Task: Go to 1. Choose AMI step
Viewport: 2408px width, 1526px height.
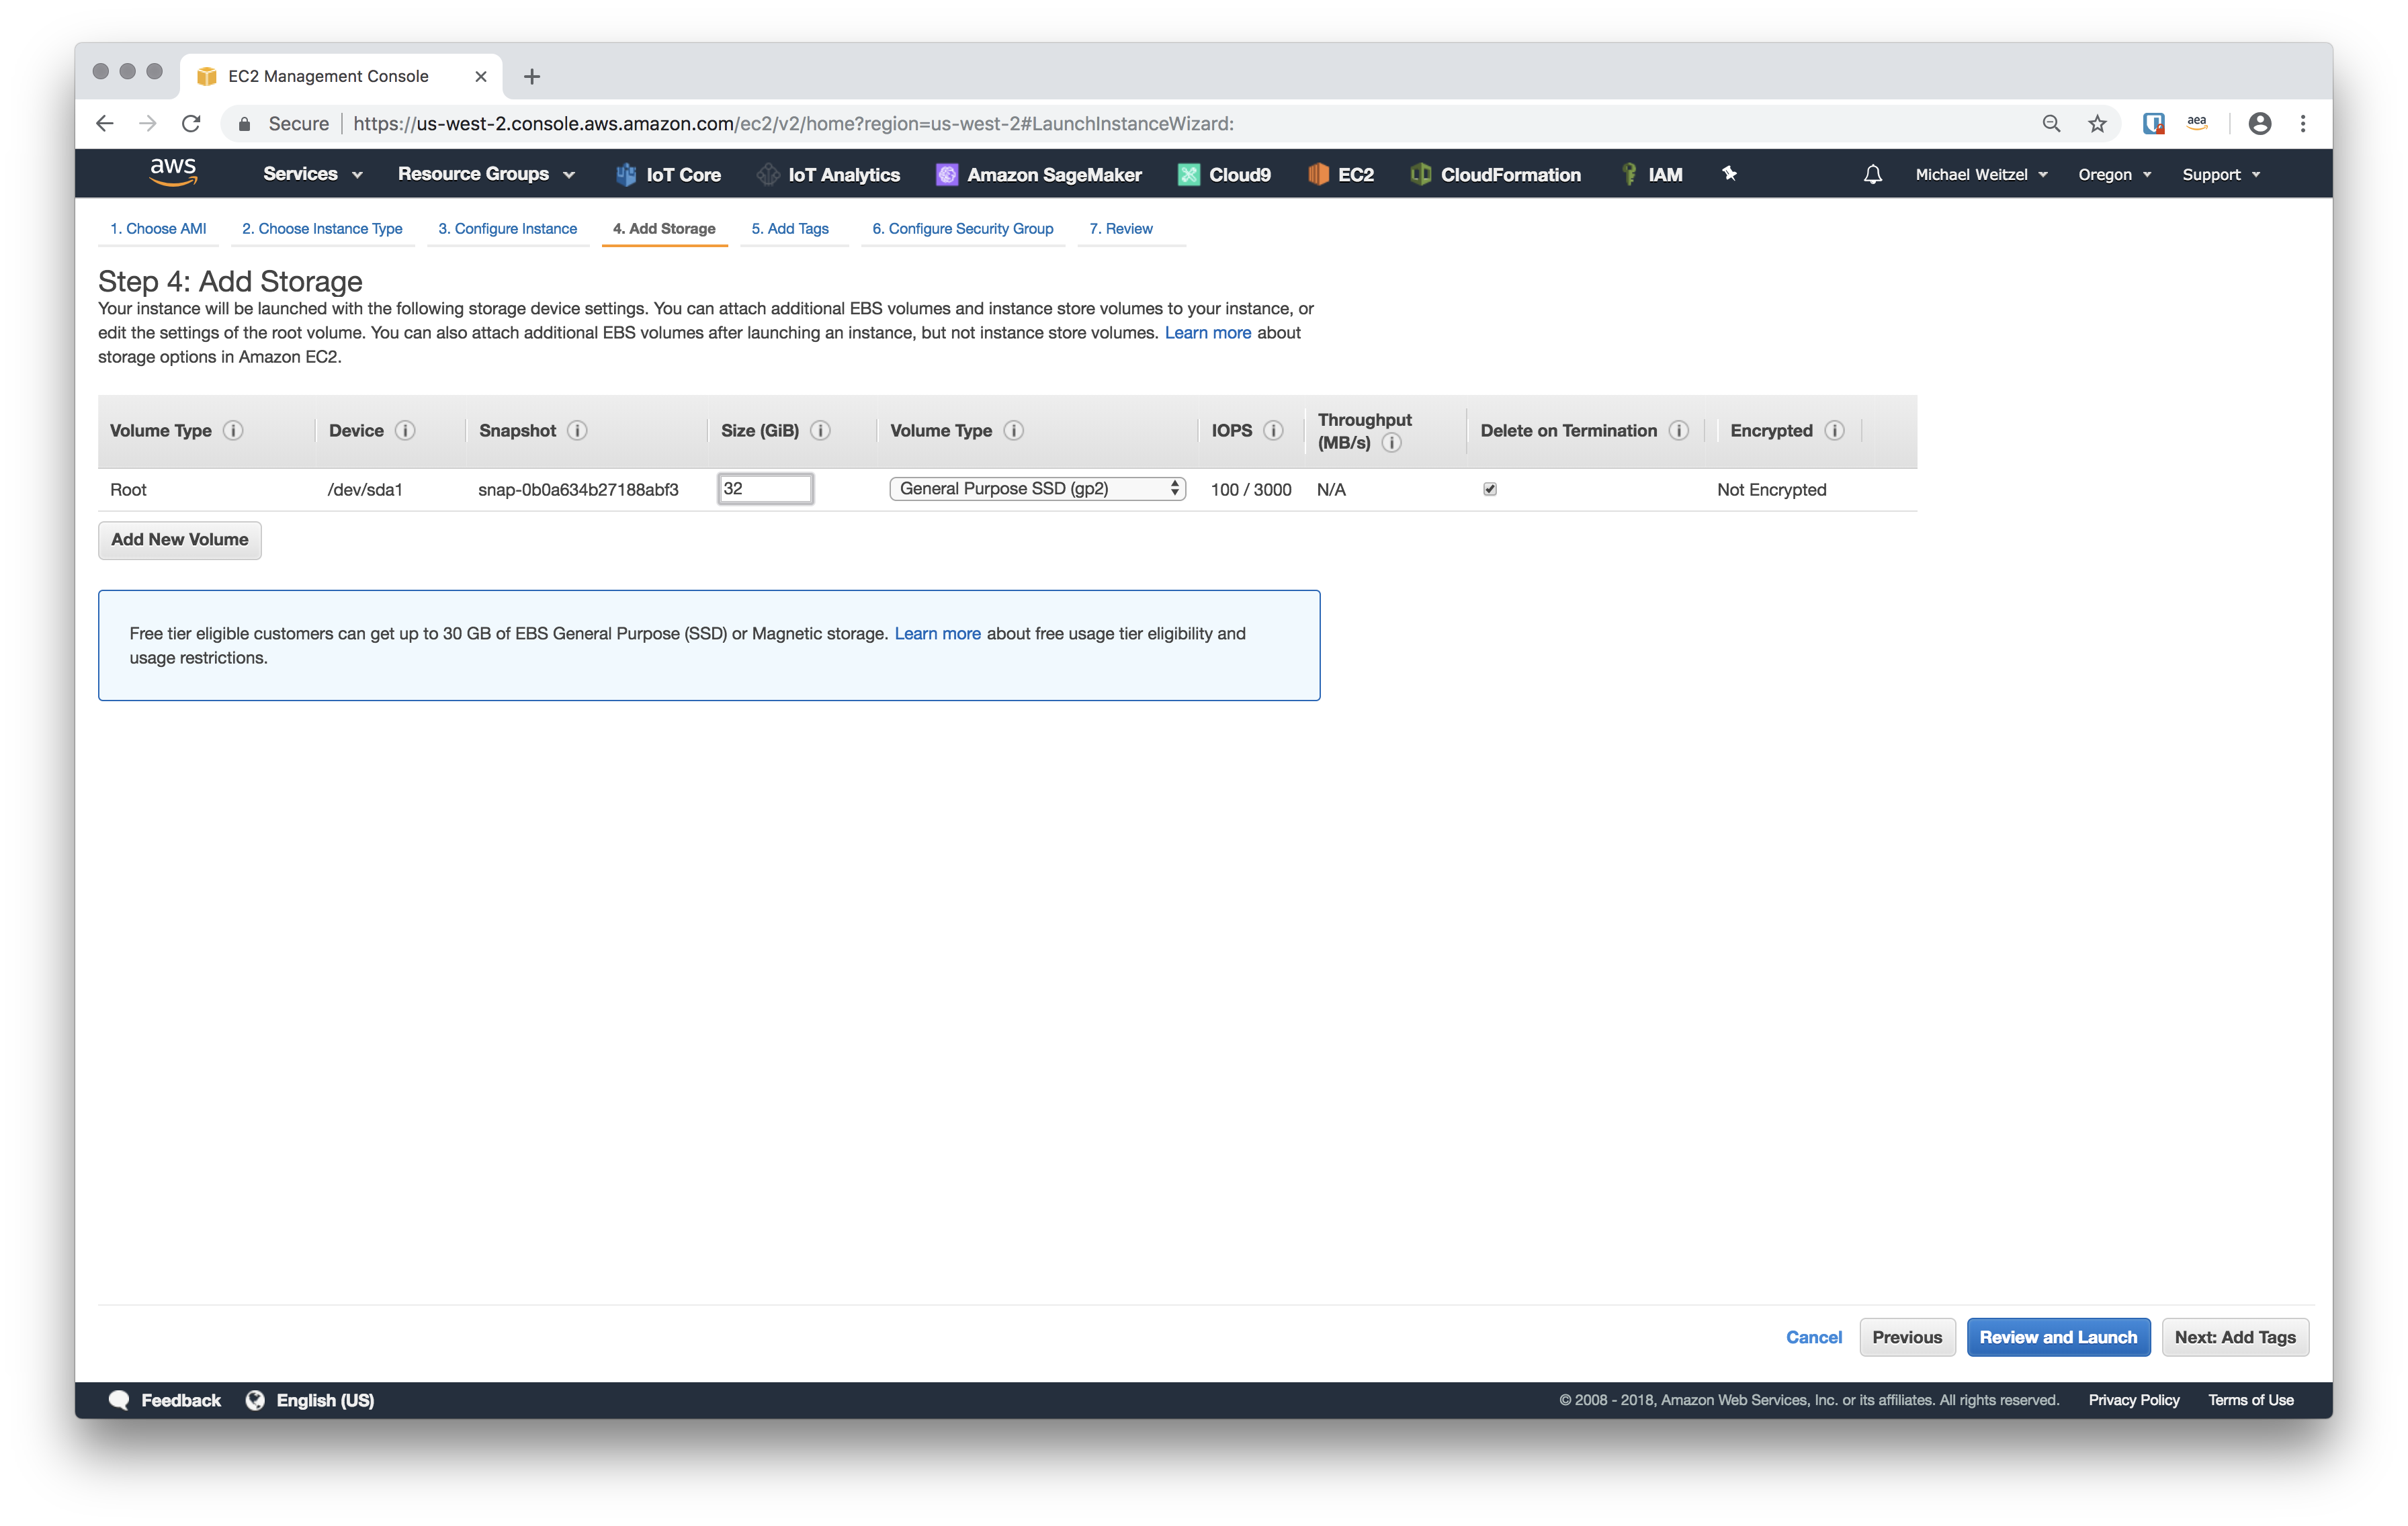Action: (x=158, y=229)
